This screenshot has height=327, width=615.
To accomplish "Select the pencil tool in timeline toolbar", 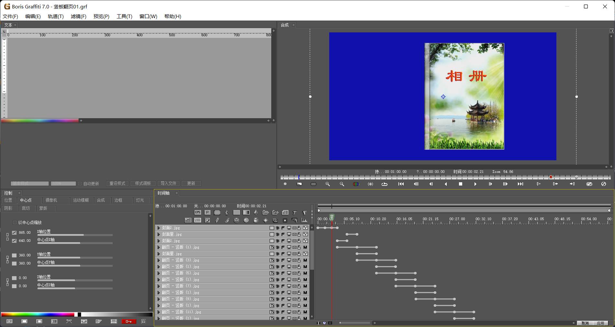I will pyautogui.click(x=217, y=220).
